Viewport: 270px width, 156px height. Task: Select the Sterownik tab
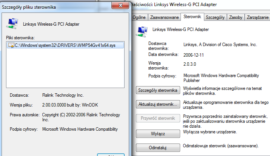coord(192,17)
